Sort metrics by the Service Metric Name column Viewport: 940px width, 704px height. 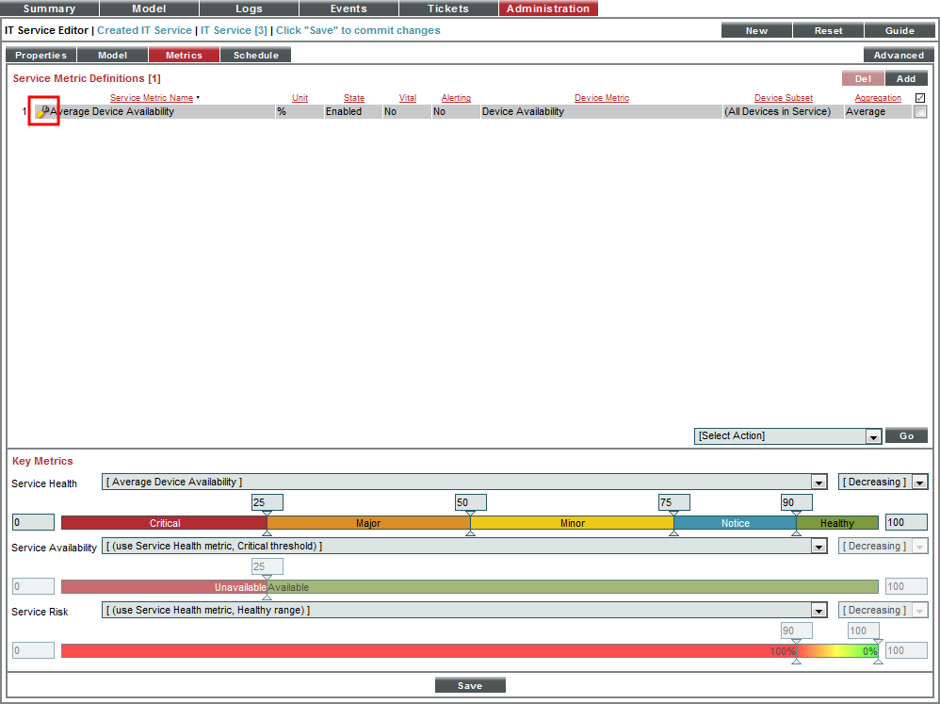pos(151,97)
